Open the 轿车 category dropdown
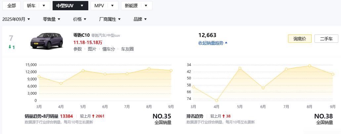Image resolution: width=341 pixels, height=134 pixels. (x=36, y=6)
